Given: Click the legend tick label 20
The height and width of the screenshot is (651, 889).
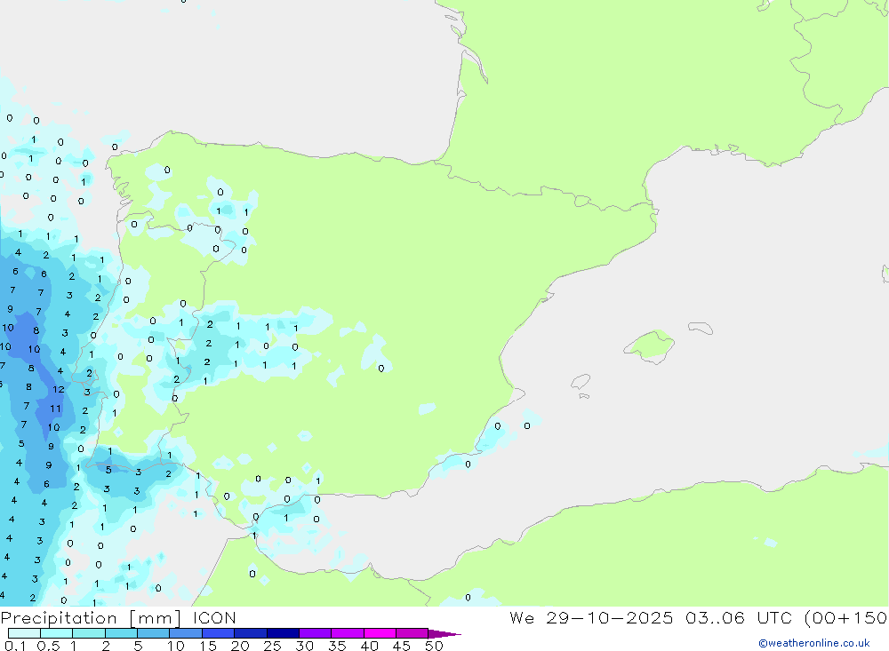Looking at the screenshot, I should [x=239, y=646].
